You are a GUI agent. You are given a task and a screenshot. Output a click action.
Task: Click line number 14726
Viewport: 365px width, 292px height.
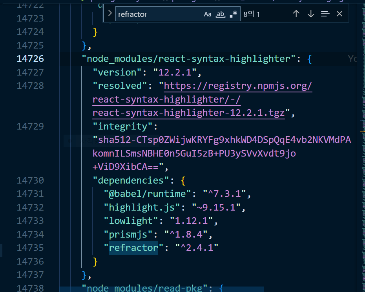coord(30,59)
